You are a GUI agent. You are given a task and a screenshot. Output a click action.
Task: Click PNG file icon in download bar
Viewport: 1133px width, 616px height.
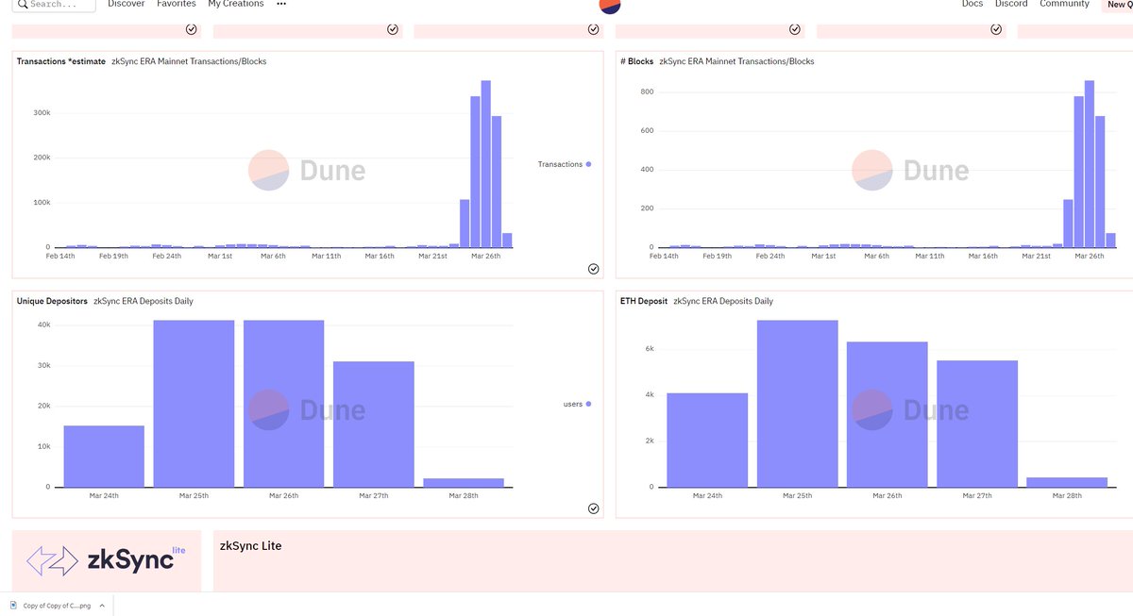coord(11,605)
